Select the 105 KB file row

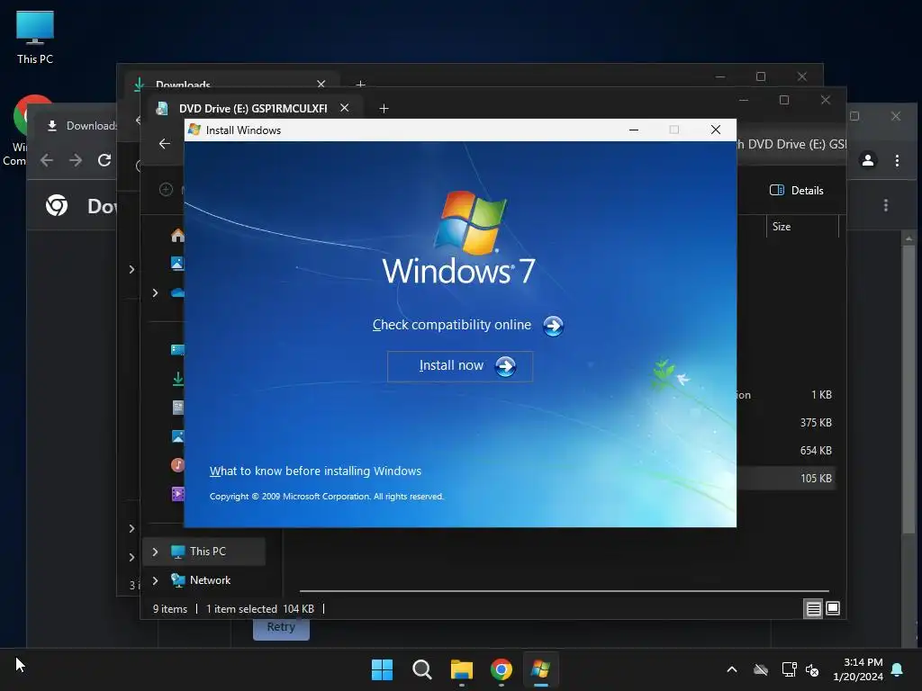pyautogui.click(x=785, y=479)
